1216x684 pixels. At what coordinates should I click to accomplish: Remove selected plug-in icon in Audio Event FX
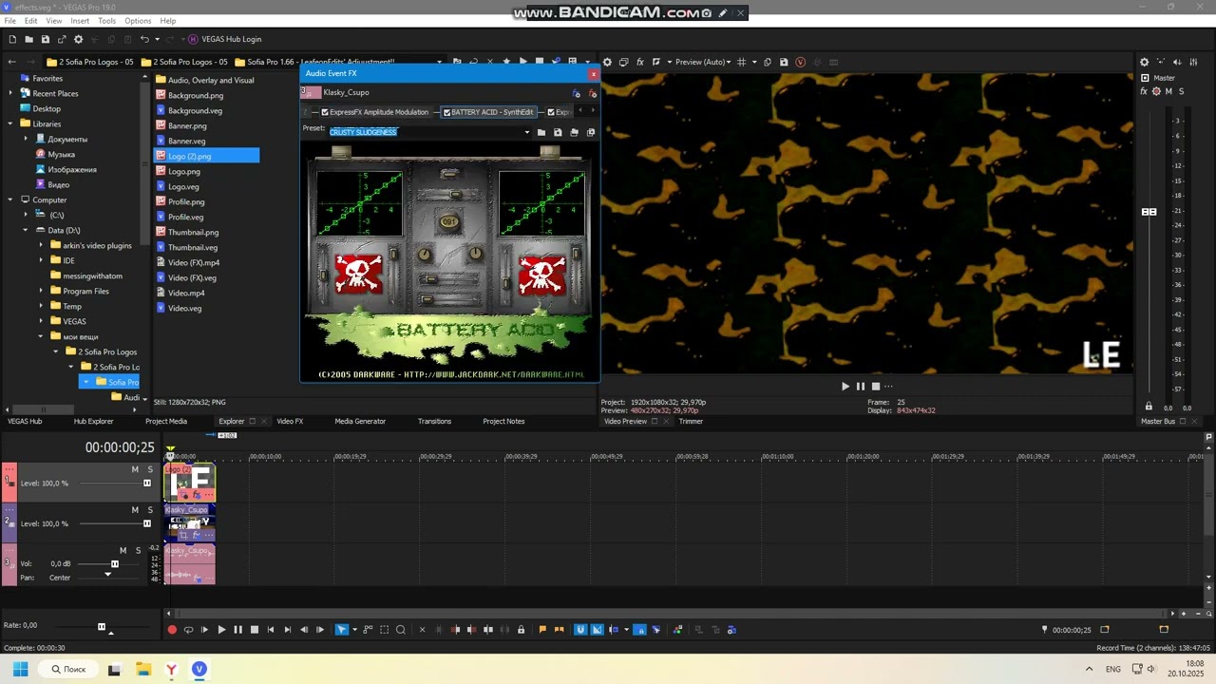pyautogui.click(x=592, y=93)
